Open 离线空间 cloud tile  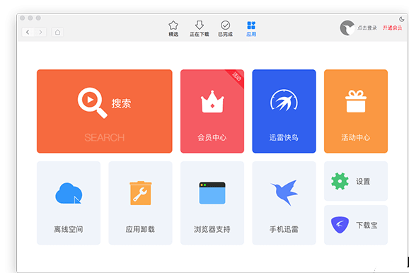point(69,203)
